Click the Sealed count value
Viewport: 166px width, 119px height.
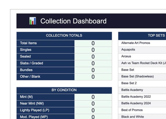[x=93, y=57]
